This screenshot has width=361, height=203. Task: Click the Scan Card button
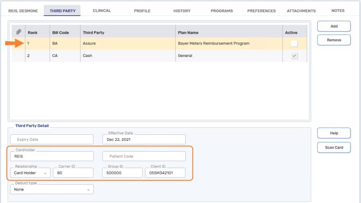pyautogui.click(x=334, y=148)
